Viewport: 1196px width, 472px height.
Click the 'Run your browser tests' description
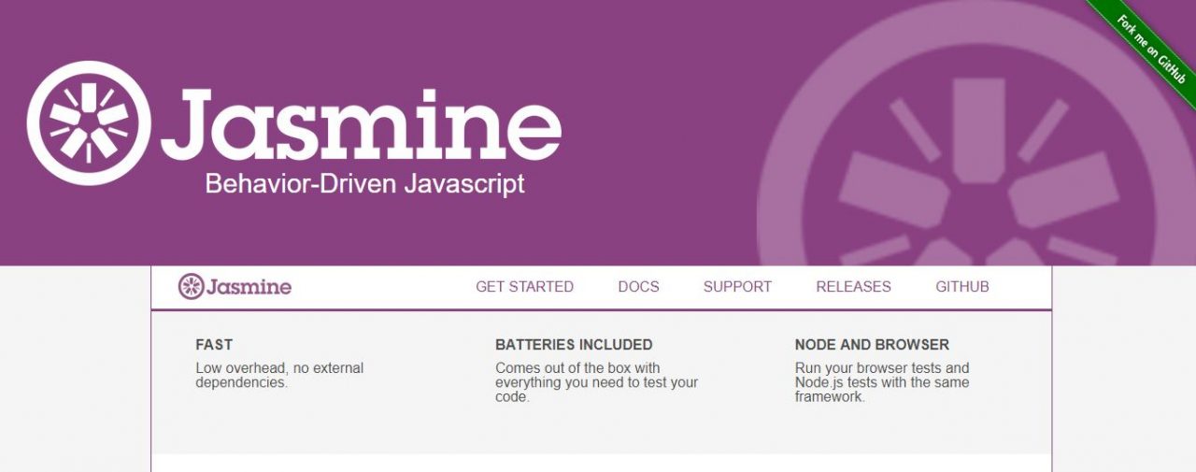click(x=882, y=382)
